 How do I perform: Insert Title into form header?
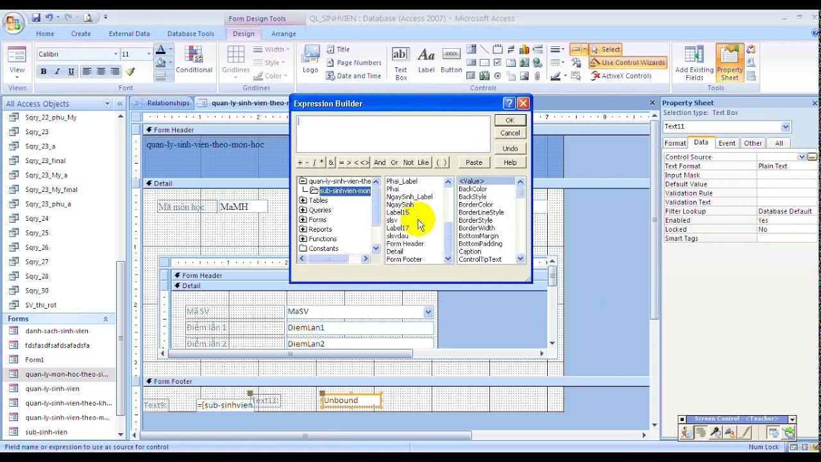(337, 49)
